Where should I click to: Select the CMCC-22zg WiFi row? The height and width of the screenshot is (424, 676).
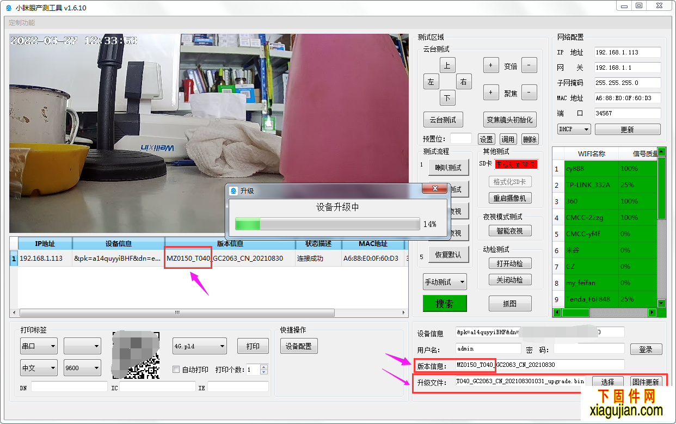(605, 218)
